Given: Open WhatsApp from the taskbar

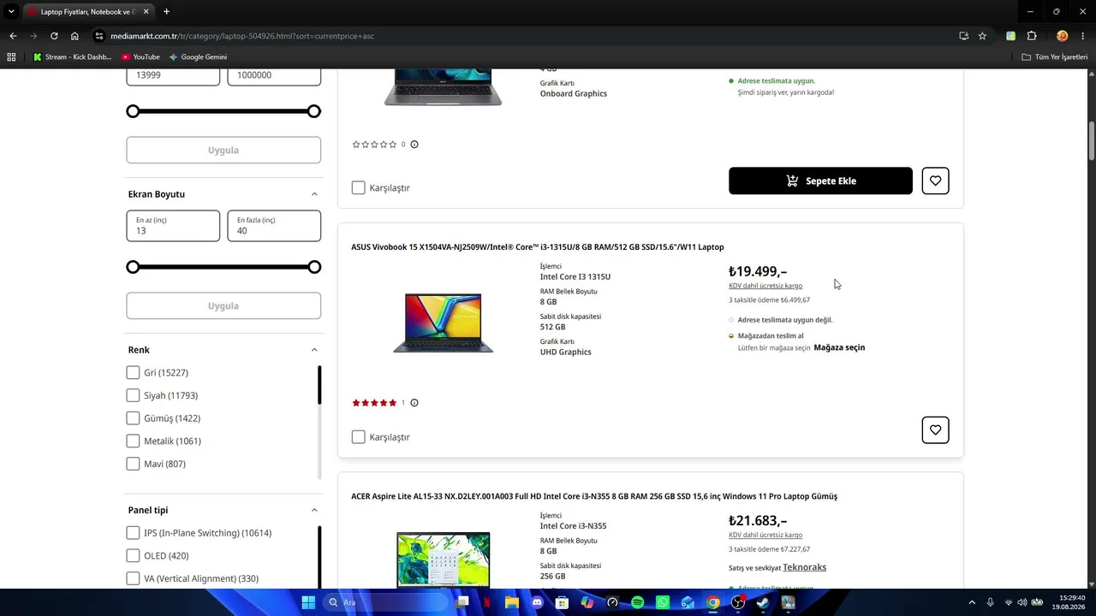Looking at the screenshot, I should point(663,602).
